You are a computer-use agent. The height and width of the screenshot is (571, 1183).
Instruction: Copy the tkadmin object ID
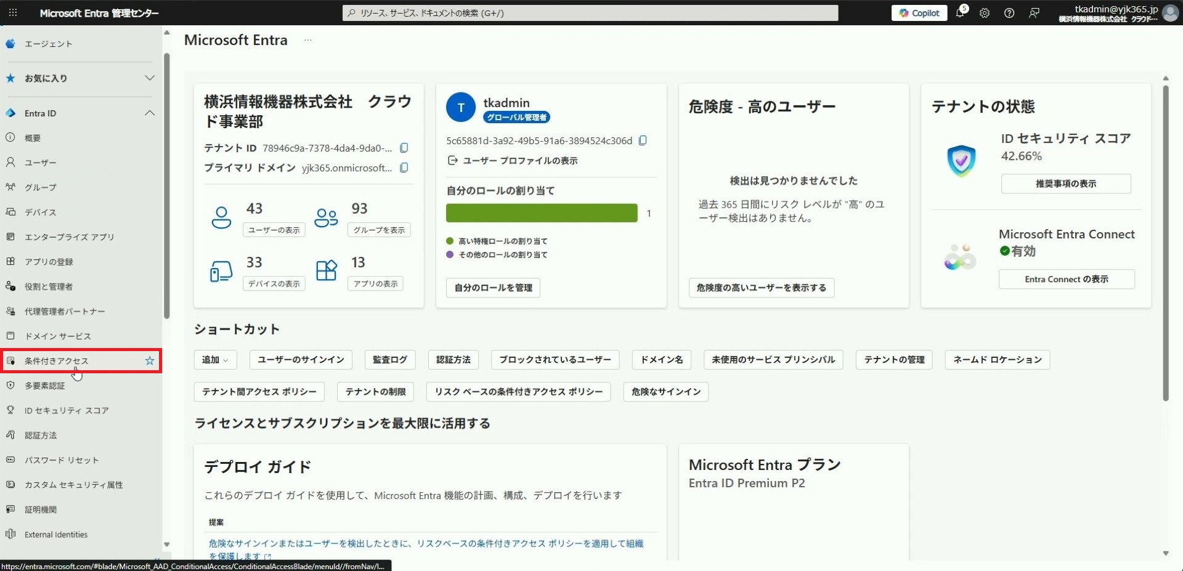pos(643,140)
